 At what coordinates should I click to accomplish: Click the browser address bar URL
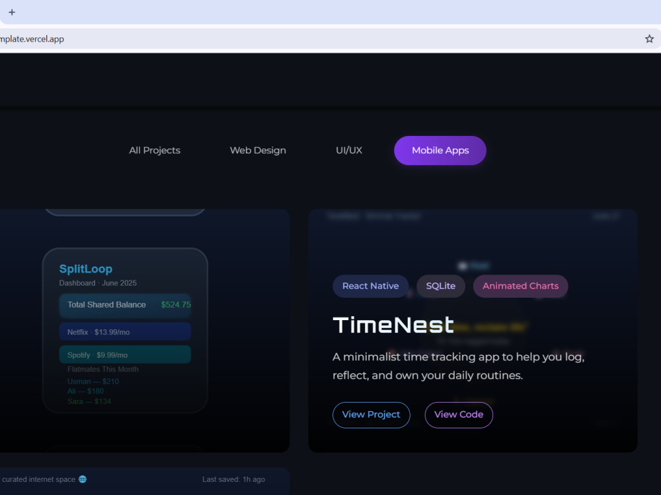pyautogui.click(x=32, y=39)
